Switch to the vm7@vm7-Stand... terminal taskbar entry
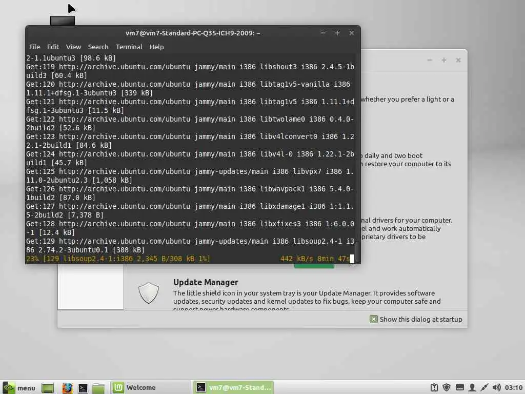 click(234, 388)
